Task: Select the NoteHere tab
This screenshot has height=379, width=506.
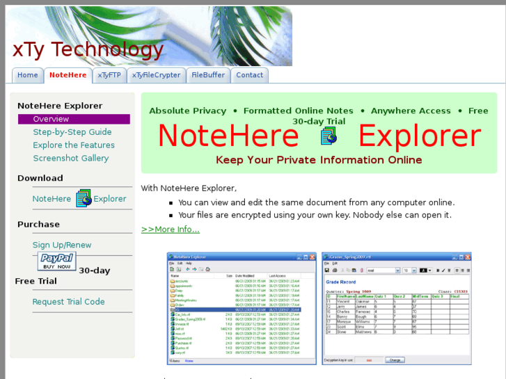Action: tap(68, 75)
